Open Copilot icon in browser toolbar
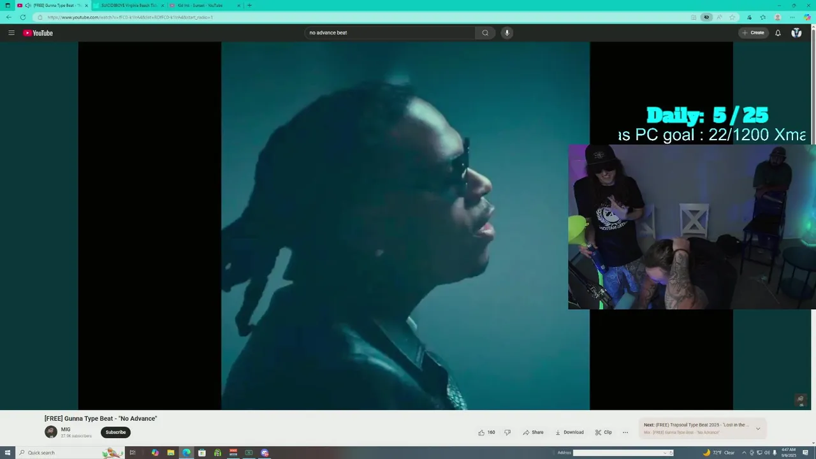The image size is (816, 459). coord(807,17)
